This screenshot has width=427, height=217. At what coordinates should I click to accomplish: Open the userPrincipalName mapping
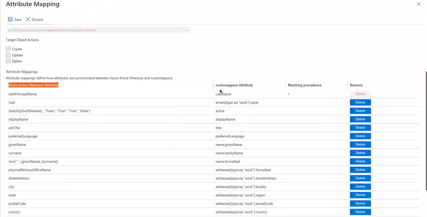pyautogui.click(x=23, y=94)
